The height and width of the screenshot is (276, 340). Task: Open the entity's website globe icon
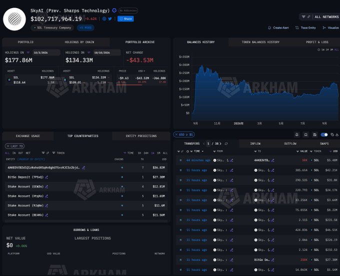coord(104,19)
